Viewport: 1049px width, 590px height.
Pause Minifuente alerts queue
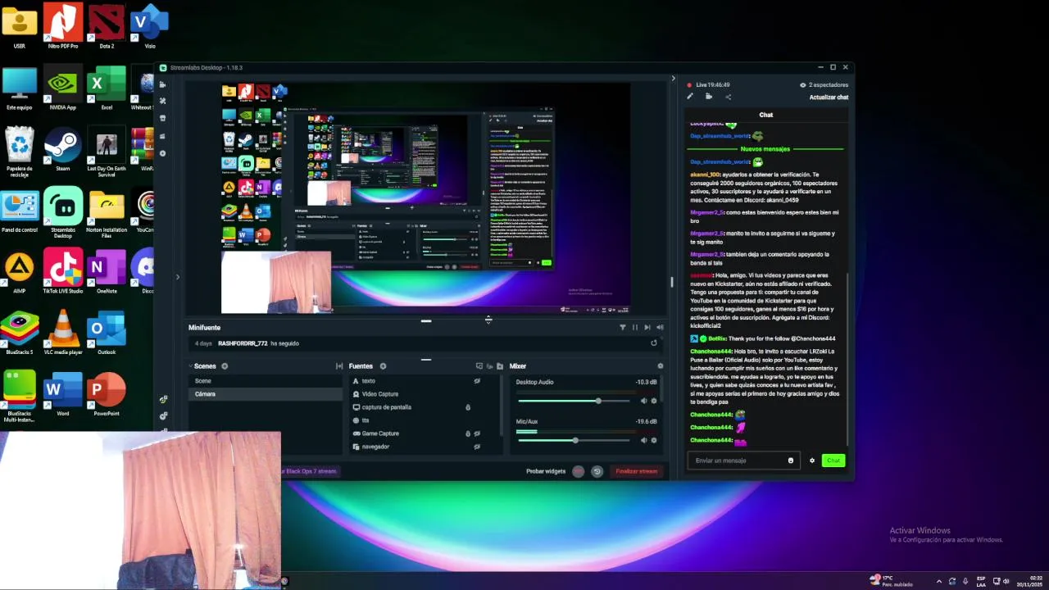pos(634,328)
